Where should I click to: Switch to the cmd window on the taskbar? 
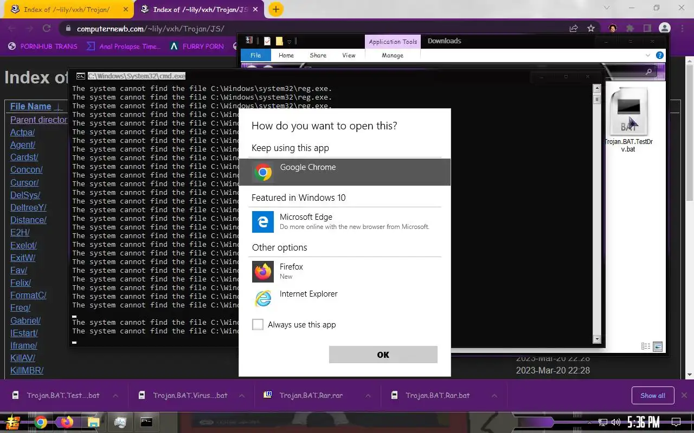[x=146, y=422]
